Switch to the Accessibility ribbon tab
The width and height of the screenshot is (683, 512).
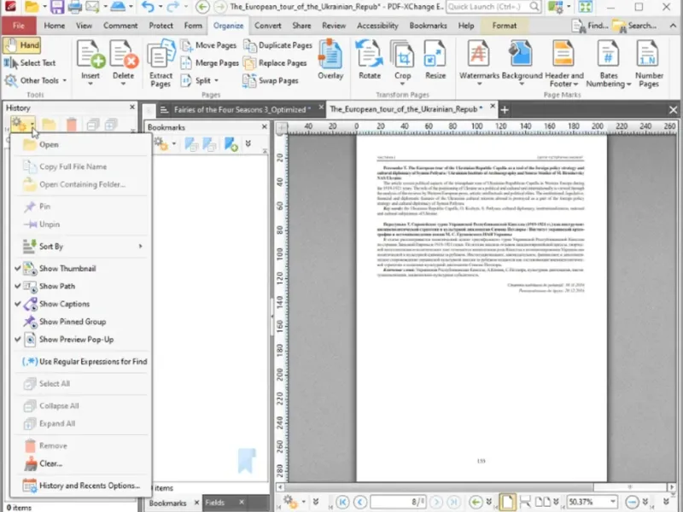tap(377, 26)
